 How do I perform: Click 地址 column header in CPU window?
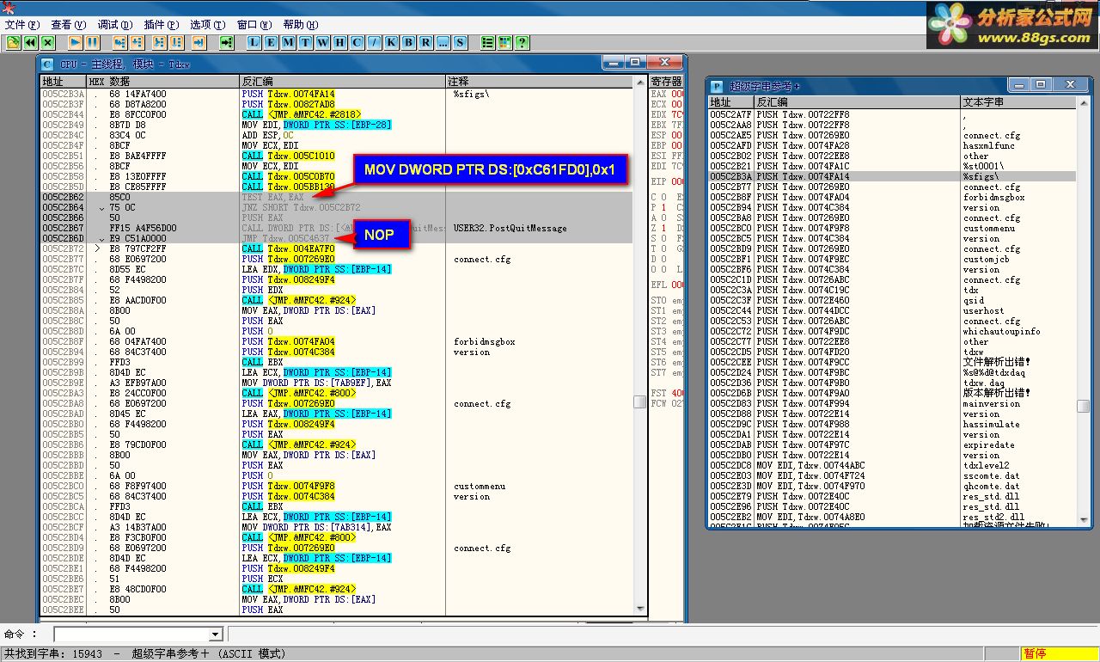[x=63, y=81]
